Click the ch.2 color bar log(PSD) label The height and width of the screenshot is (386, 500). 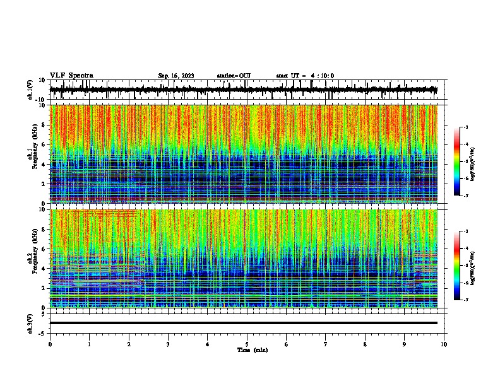tap(473, 268)
